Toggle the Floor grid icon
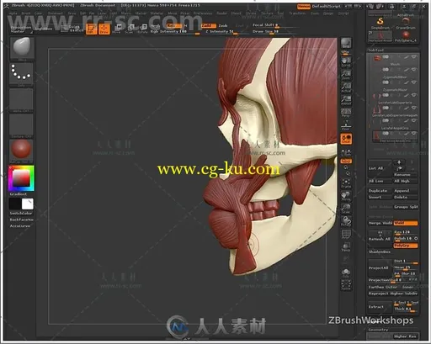 point(346,125)
